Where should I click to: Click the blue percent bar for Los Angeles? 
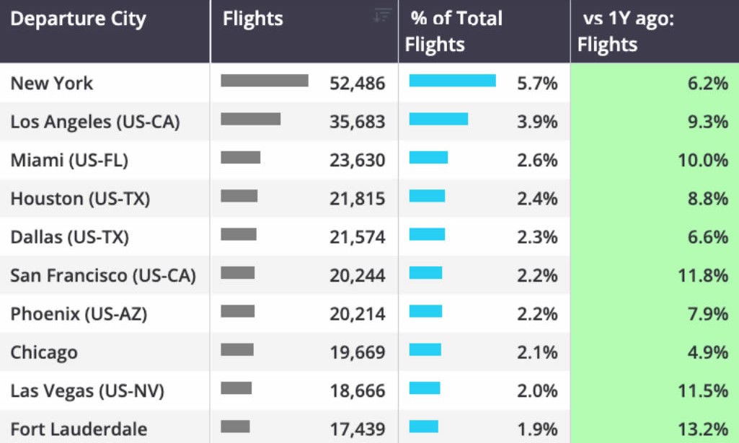pos(438,119)
